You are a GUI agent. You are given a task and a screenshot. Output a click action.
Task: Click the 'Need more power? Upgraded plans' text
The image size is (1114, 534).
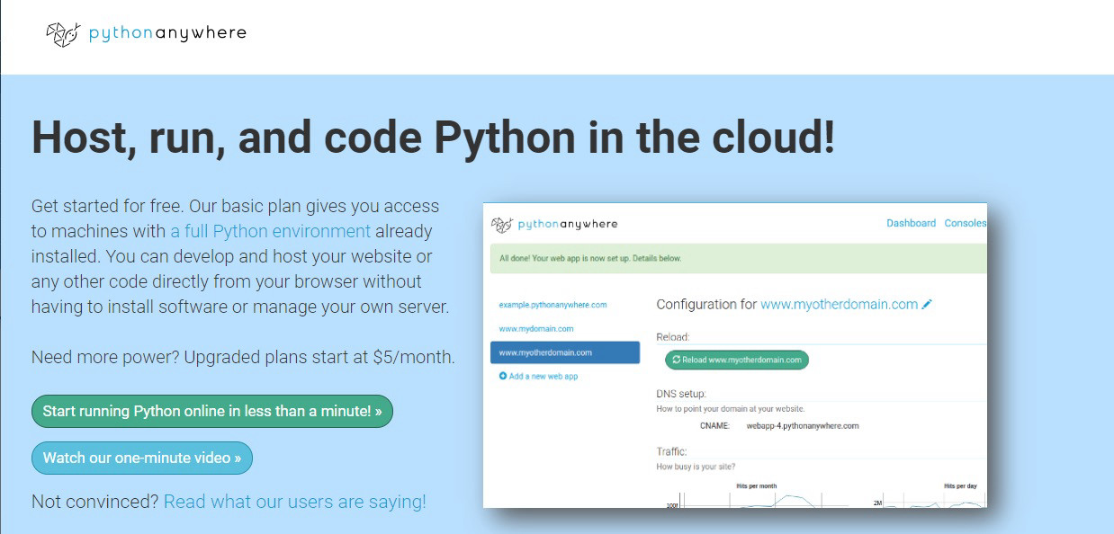(x=243, y=357)
